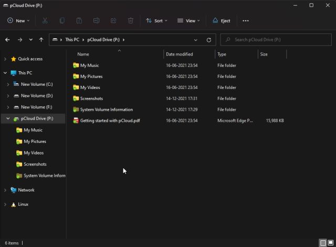The height and width of the screenshot is (247, 336).
Task: Click the 14-12-2021 17:31 date cell
Action: [x=182, y=98]
